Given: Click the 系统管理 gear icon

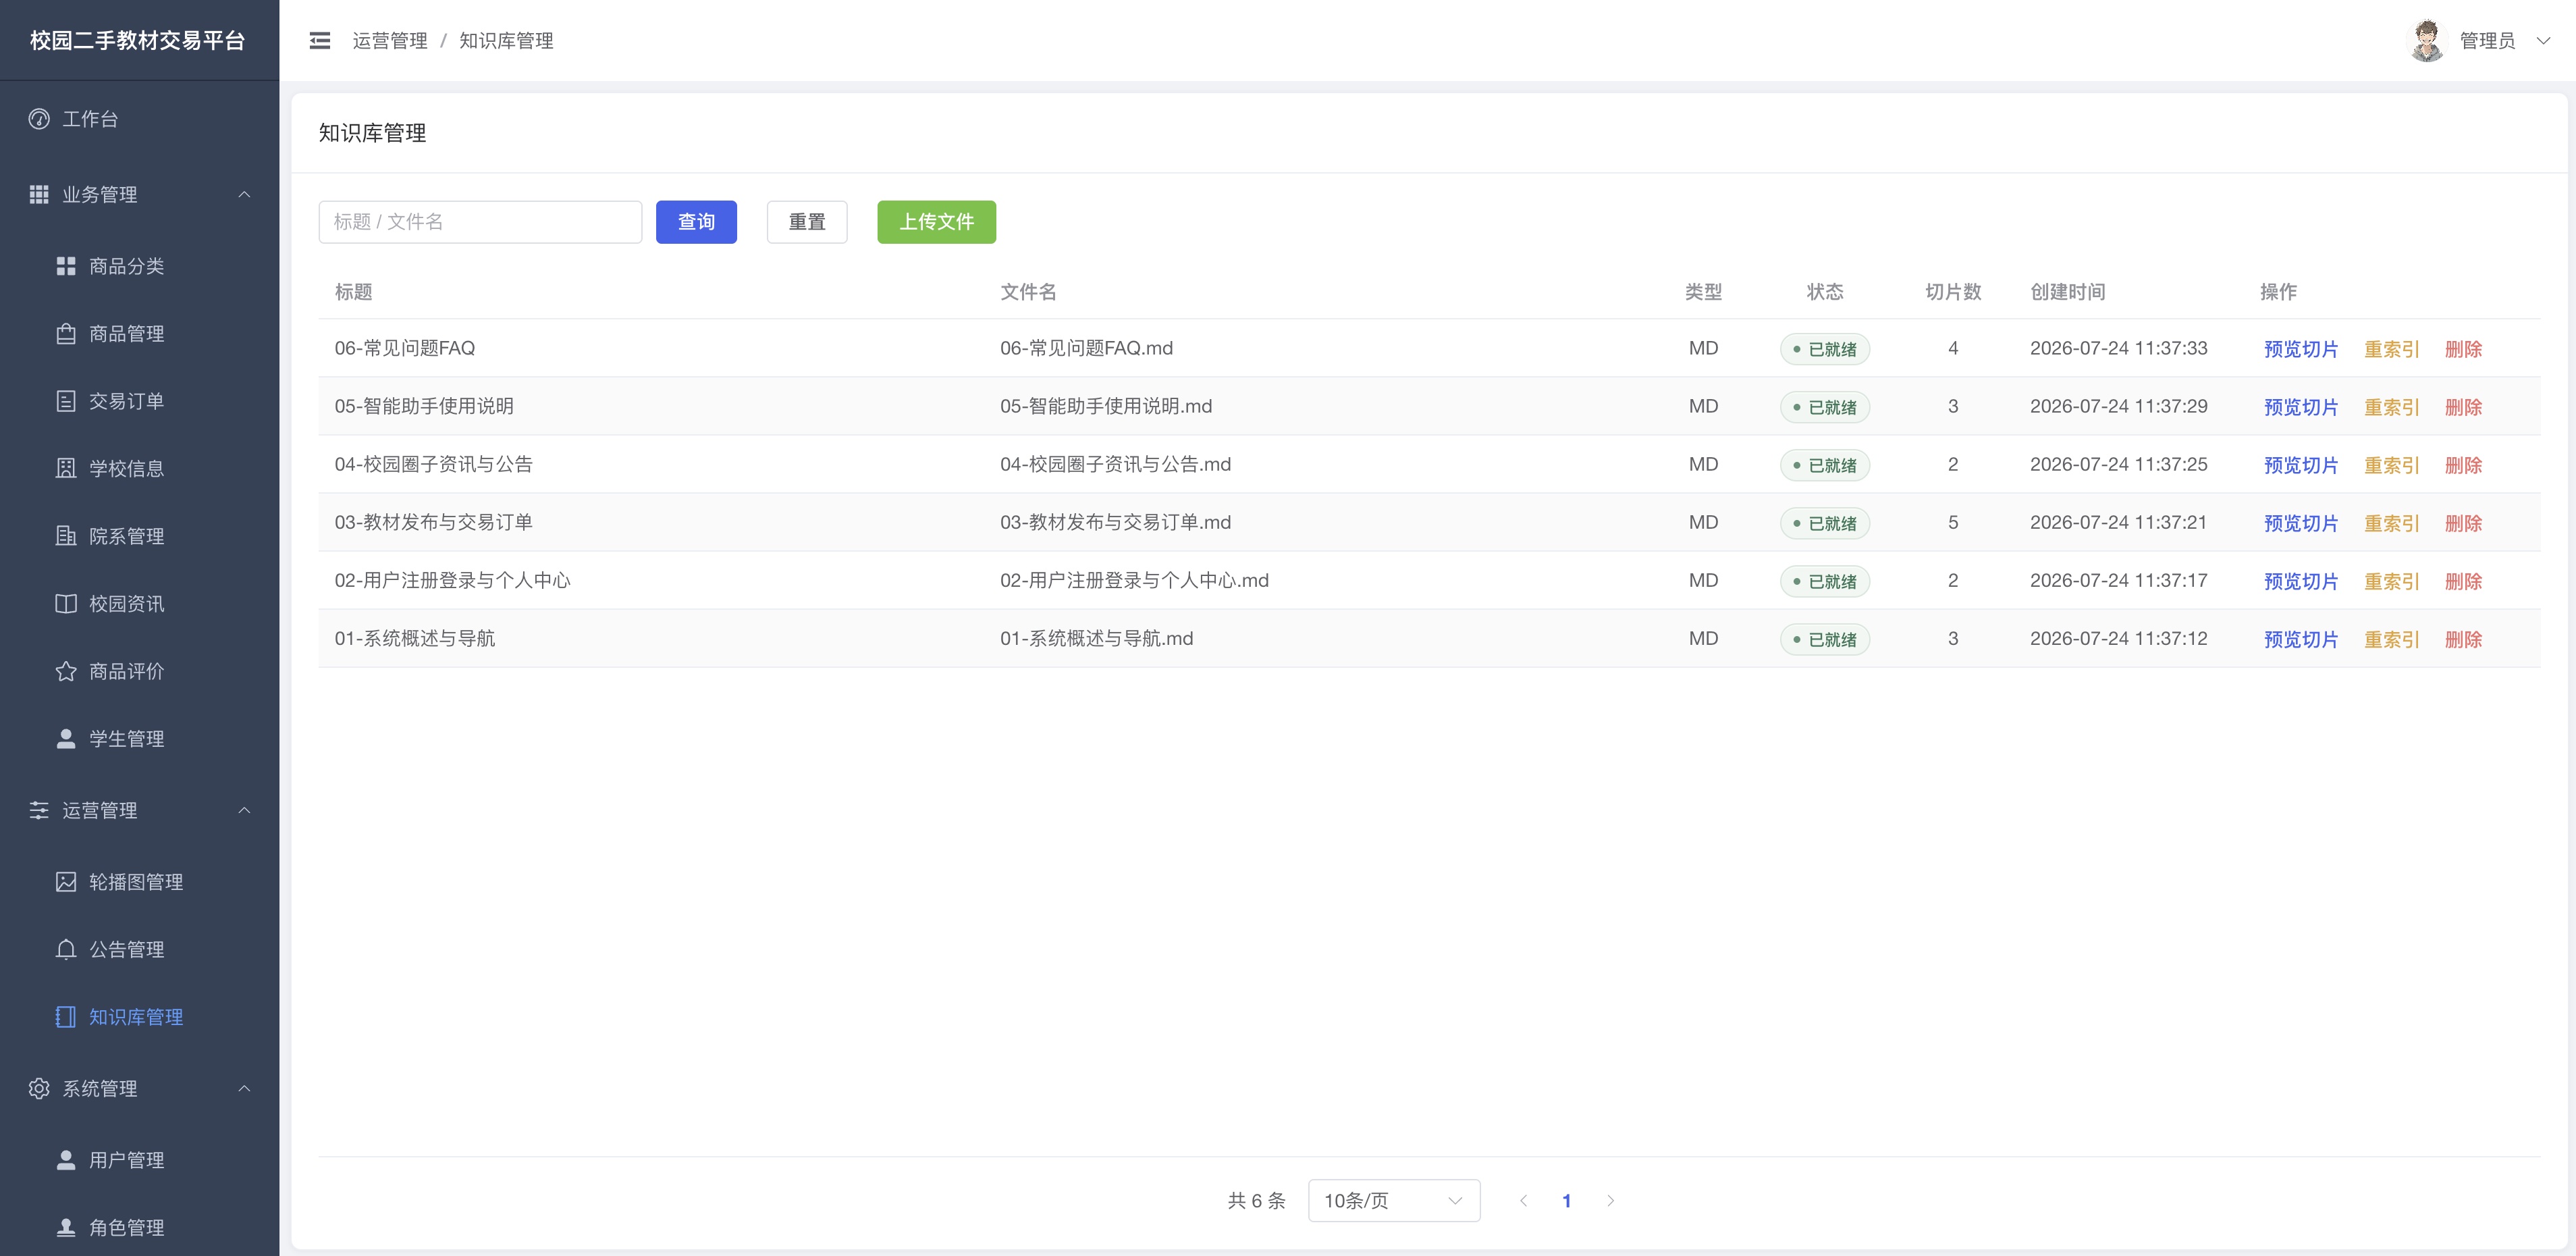Looking at the screenshot, I should (x=39, y=1088).
